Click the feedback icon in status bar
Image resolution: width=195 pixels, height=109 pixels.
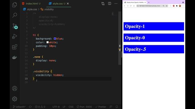coord(111,107)
